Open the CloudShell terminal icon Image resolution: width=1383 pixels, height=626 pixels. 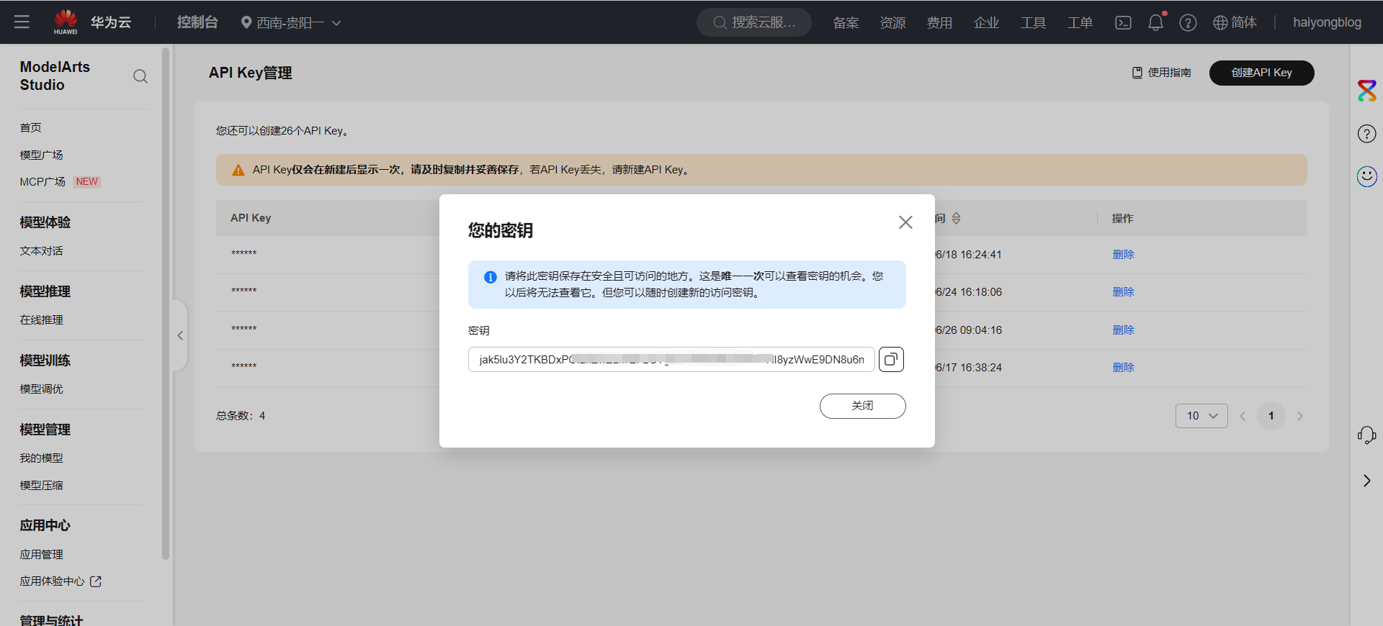pyautogui.click(x=1123, y=23)
